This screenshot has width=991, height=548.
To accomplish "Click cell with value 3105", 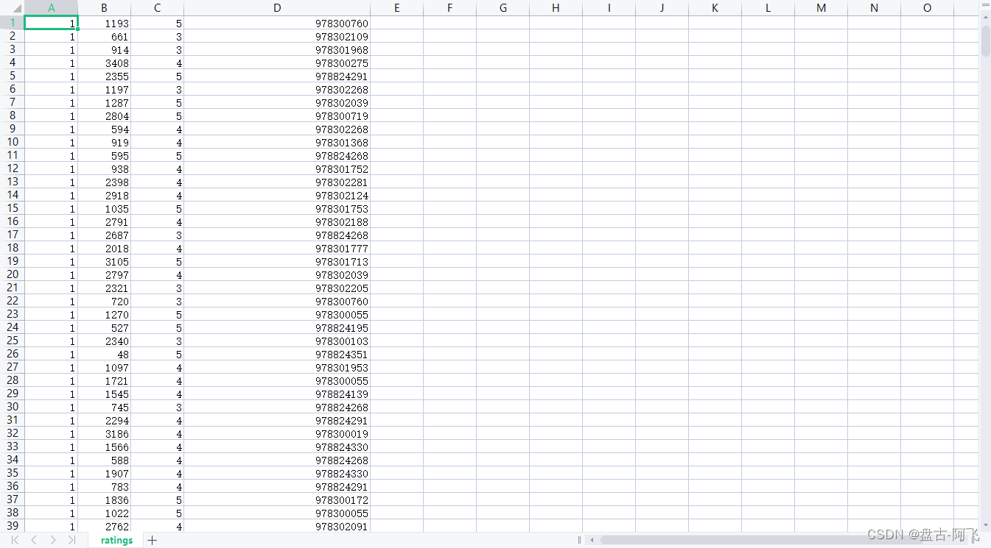I will pyautogui.click(x=105, y=262).
